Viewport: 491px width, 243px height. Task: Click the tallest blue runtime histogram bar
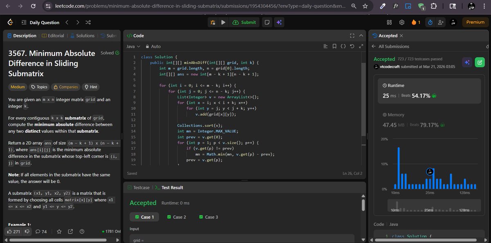pos(399,168)
